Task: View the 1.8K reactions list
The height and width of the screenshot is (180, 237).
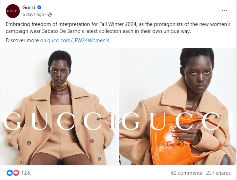Action: click(26, 173)
